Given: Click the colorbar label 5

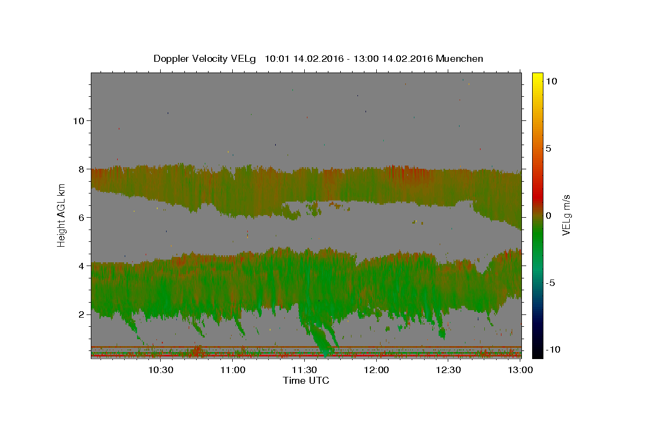Looking at the screenshot, I should click(x=548, y=148).
